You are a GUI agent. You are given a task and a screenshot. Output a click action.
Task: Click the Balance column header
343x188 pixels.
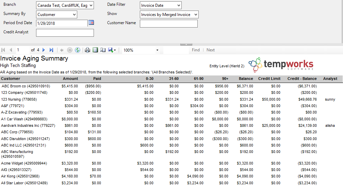246,79
